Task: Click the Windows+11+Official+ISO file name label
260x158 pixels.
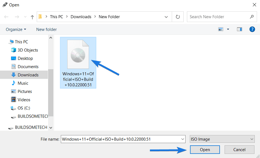Action: pyautogui.click(x=78, y=79)
